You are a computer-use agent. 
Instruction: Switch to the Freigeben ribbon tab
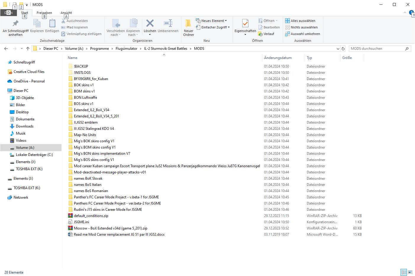(44, 13)
